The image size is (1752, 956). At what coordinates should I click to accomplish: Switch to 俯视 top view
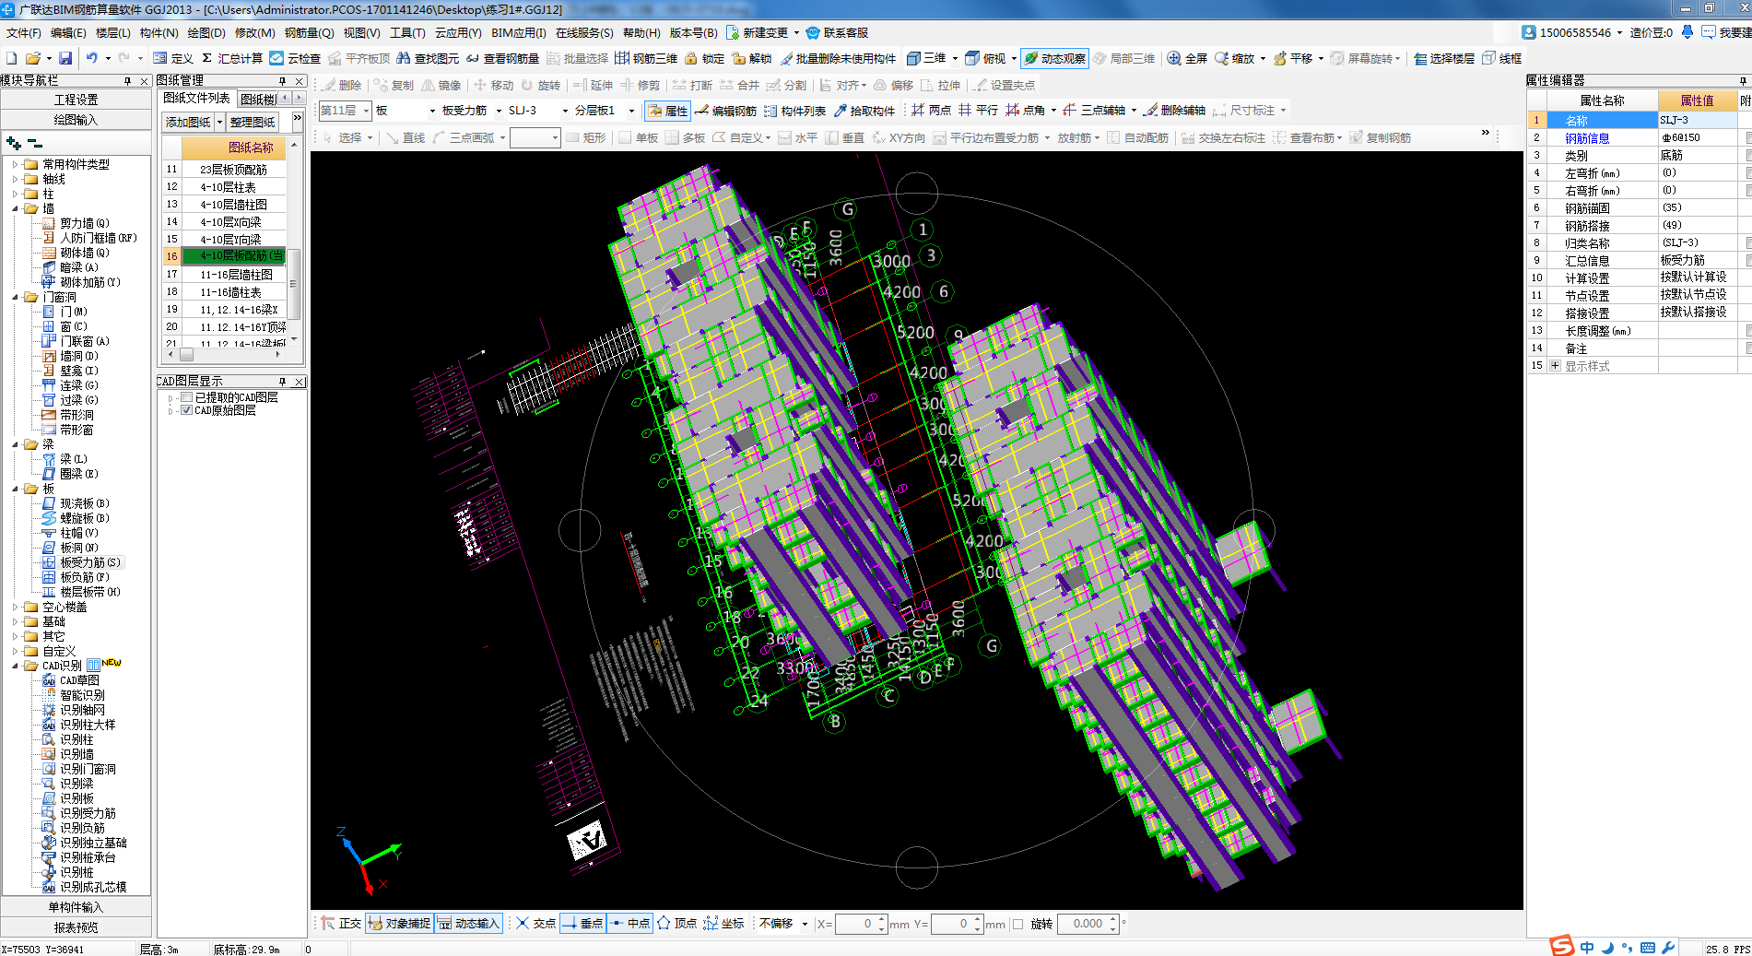point(985,58)
